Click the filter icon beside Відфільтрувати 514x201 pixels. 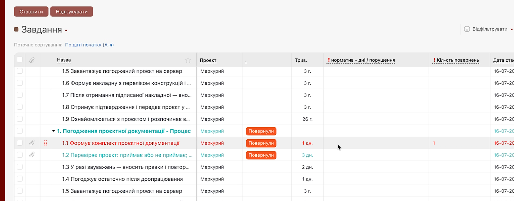(467, 29)
